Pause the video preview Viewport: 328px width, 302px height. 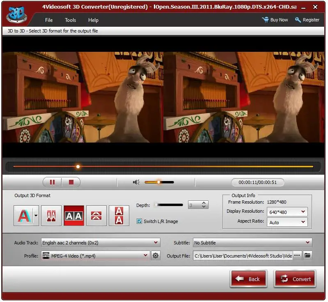click(52, 182)
